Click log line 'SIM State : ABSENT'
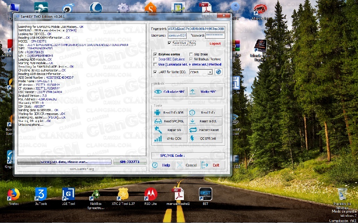 click(x=31, y=107)
